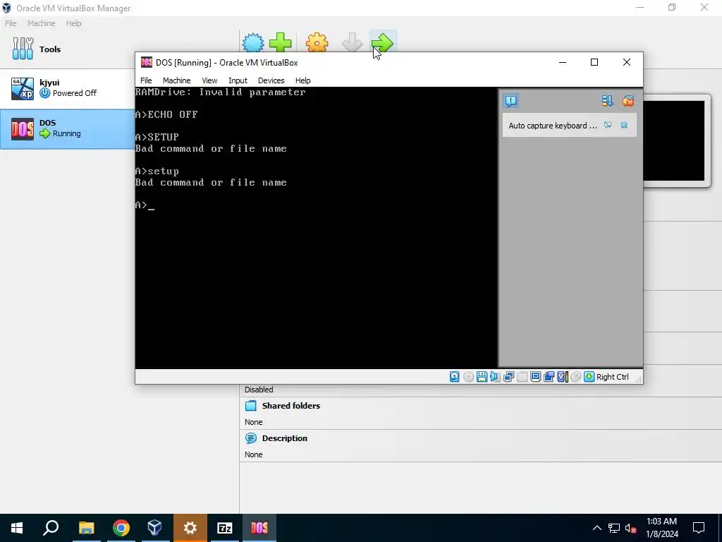Maximize the DOS VM window
This screenshot has height=542, width=722.
point(594,62)
